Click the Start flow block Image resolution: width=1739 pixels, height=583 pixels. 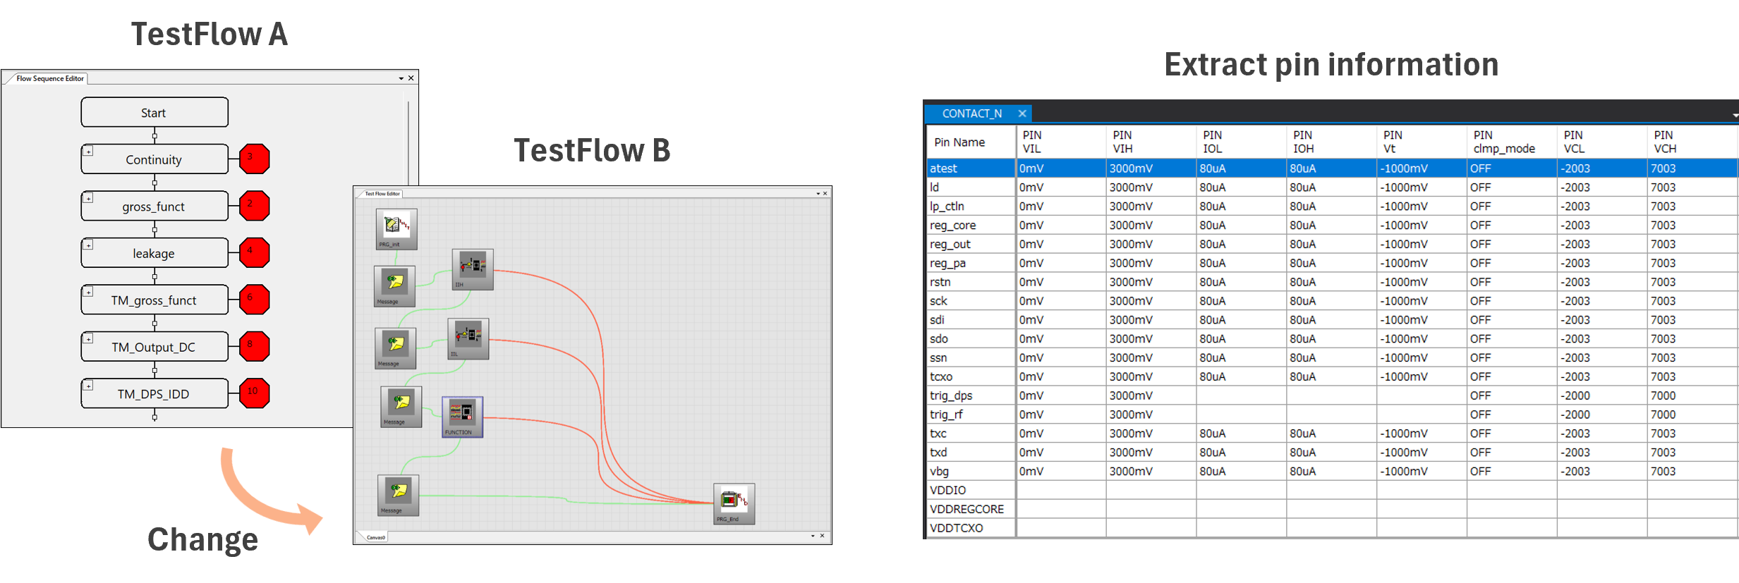click(154, 113)
